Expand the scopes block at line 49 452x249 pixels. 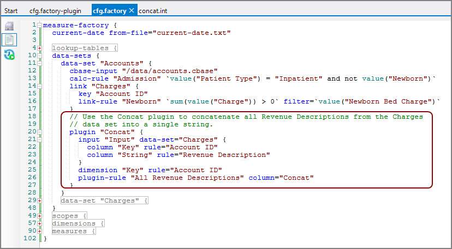coord(39,216)
